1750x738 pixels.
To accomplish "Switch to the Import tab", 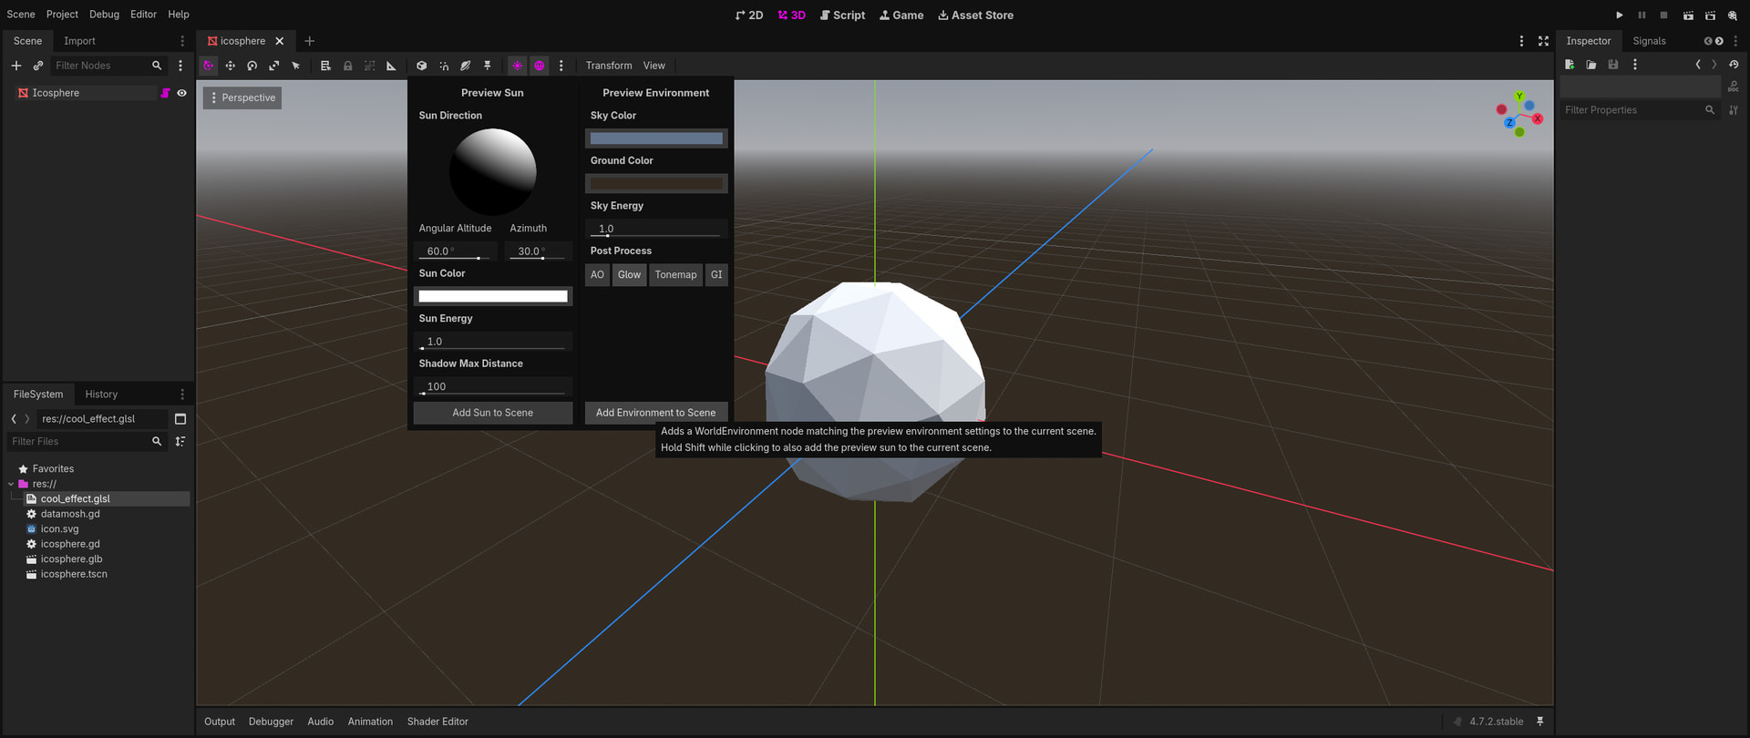I will click(x=79, y=41).
